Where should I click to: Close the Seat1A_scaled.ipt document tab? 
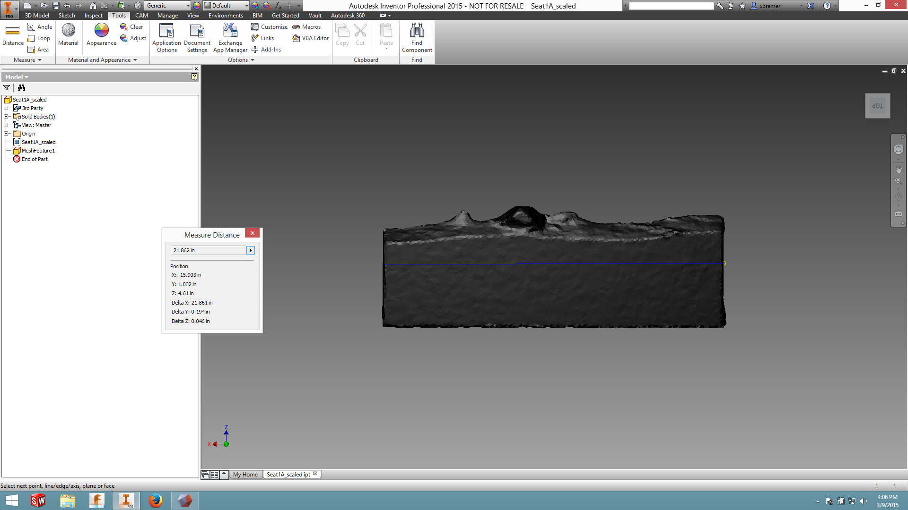click(315, 474)
